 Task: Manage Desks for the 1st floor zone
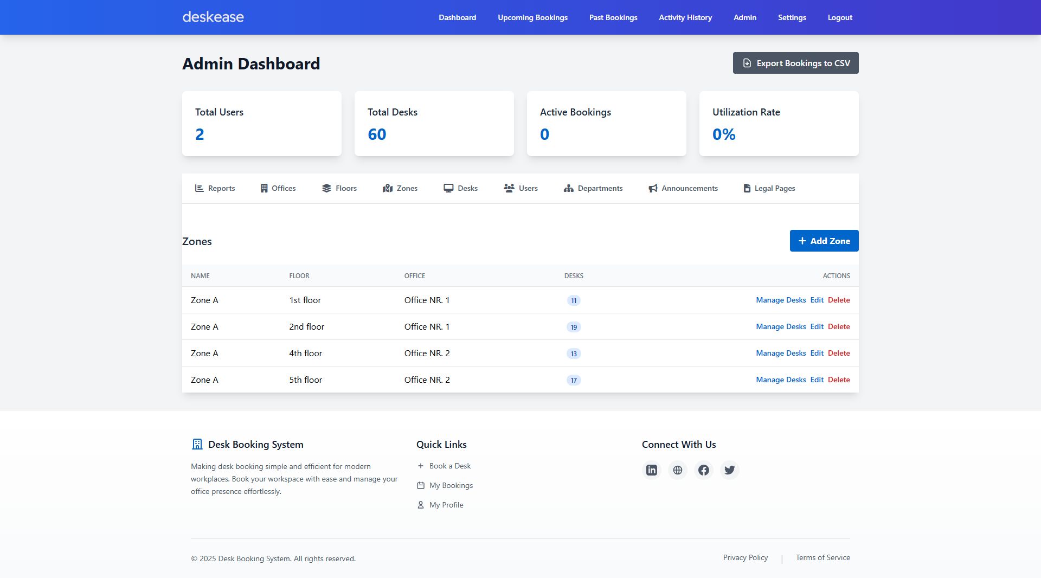[780, 300]
